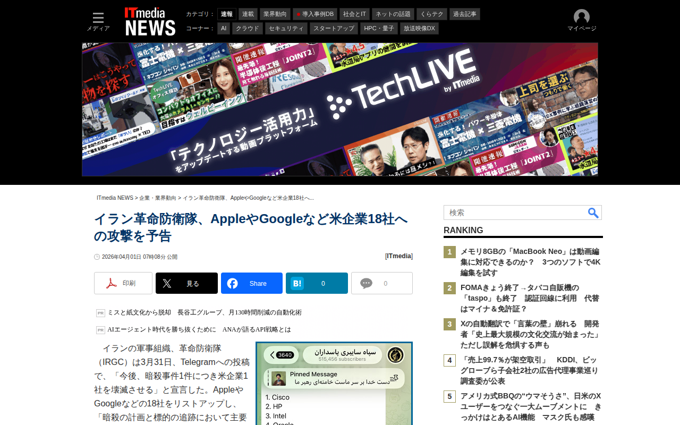Open the 社会とIT category
The image size is (680, 425).
pyautogui.click(x=354, y=14)
